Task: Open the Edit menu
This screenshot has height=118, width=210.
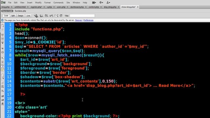Action: click(x=16, y=3)
